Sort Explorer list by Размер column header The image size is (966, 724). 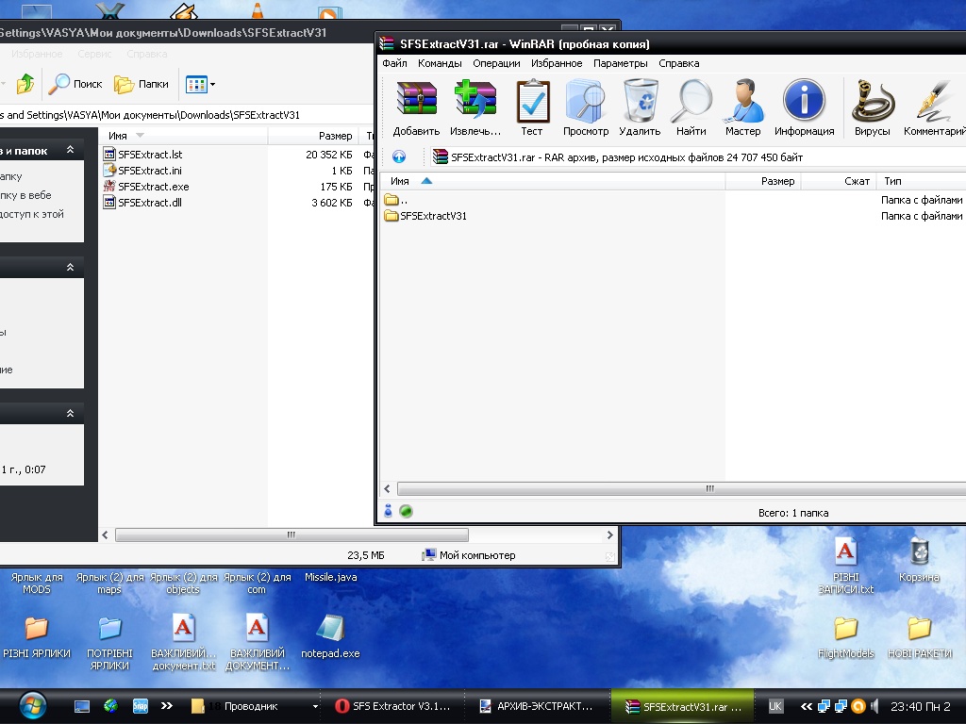coord(314,136)
